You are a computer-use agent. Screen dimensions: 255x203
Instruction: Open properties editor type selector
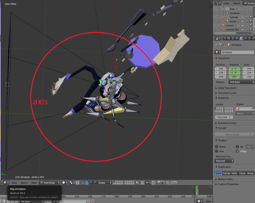pyautogui.click(x=218, y=38)
